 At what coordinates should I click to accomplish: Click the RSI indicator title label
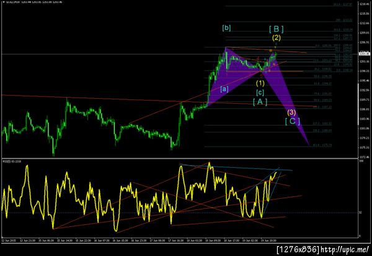tap(12, 162)
